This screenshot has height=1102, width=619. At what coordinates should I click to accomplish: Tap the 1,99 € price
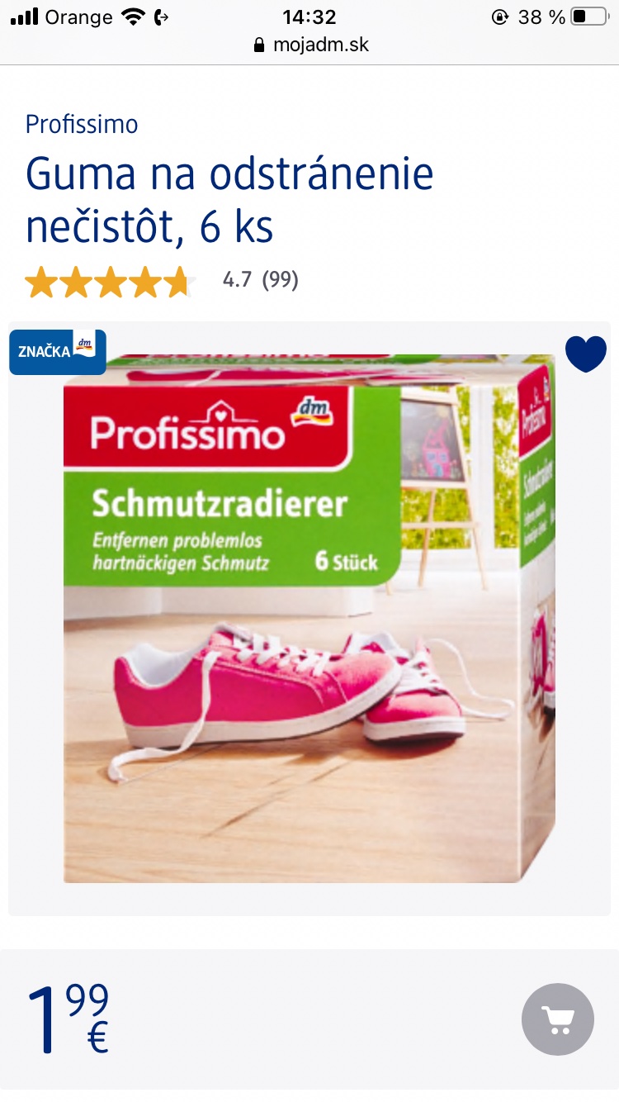(68, 1019)
